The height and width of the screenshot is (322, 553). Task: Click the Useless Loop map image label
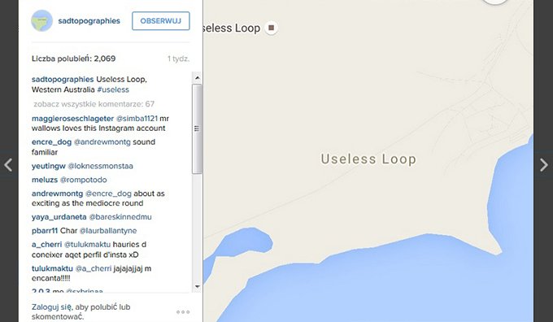click(368, 159)
